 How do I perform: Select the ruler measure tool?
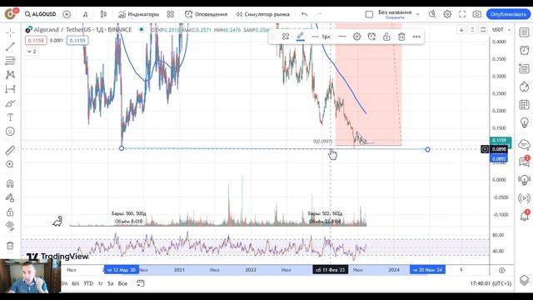click(x=10, y=150)
